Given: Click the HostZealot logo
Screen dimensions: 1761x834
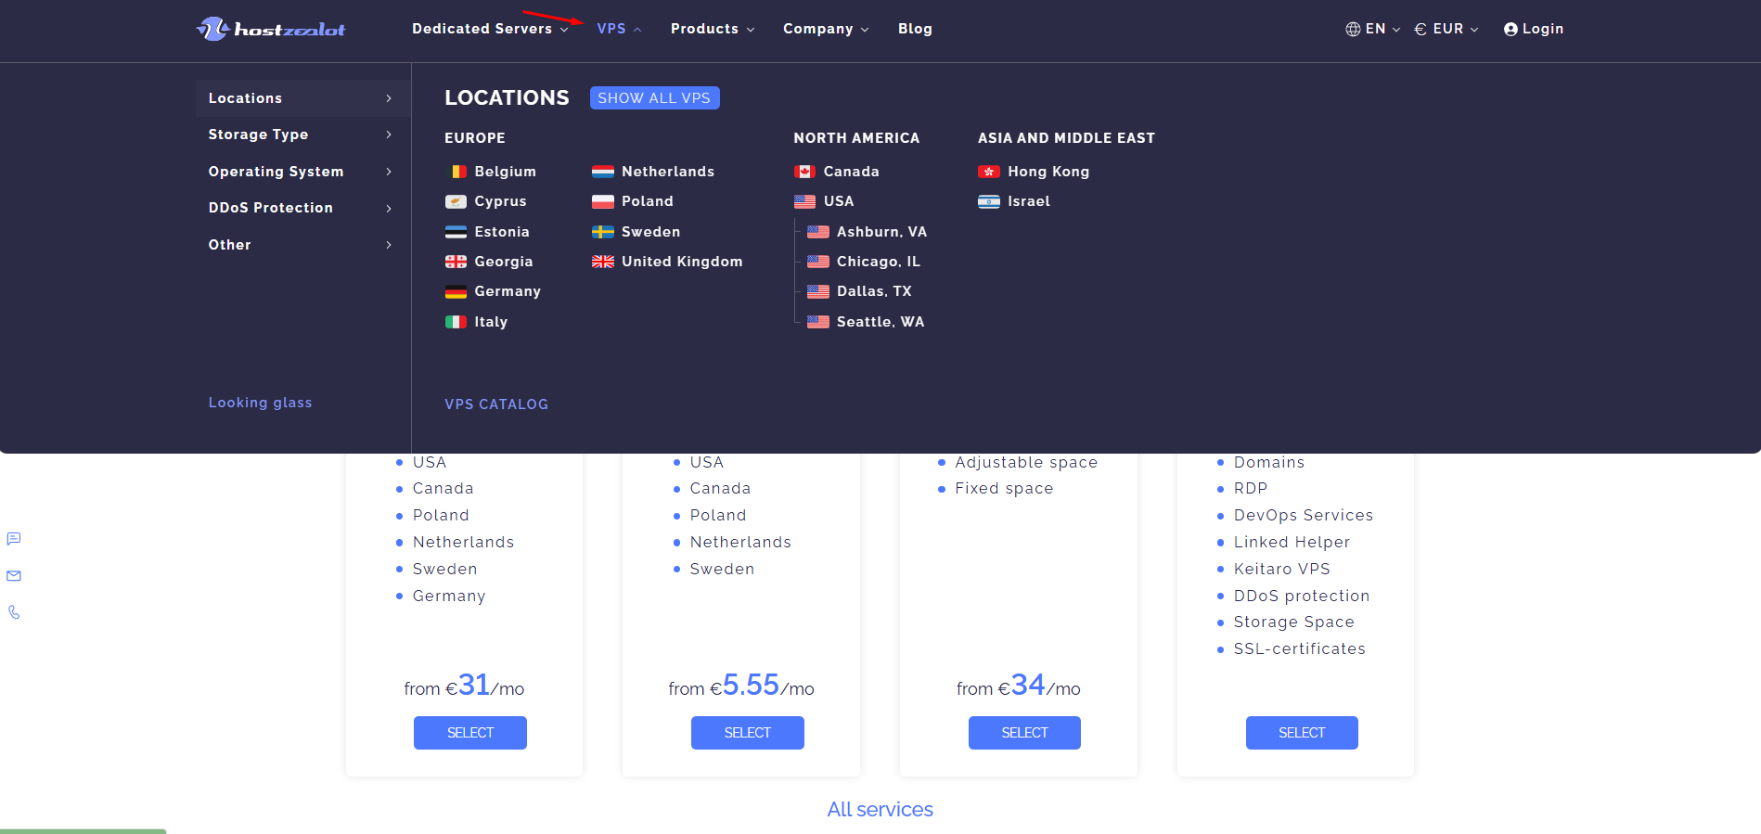Looking at the screenshot, I should [x=271, y=29].
